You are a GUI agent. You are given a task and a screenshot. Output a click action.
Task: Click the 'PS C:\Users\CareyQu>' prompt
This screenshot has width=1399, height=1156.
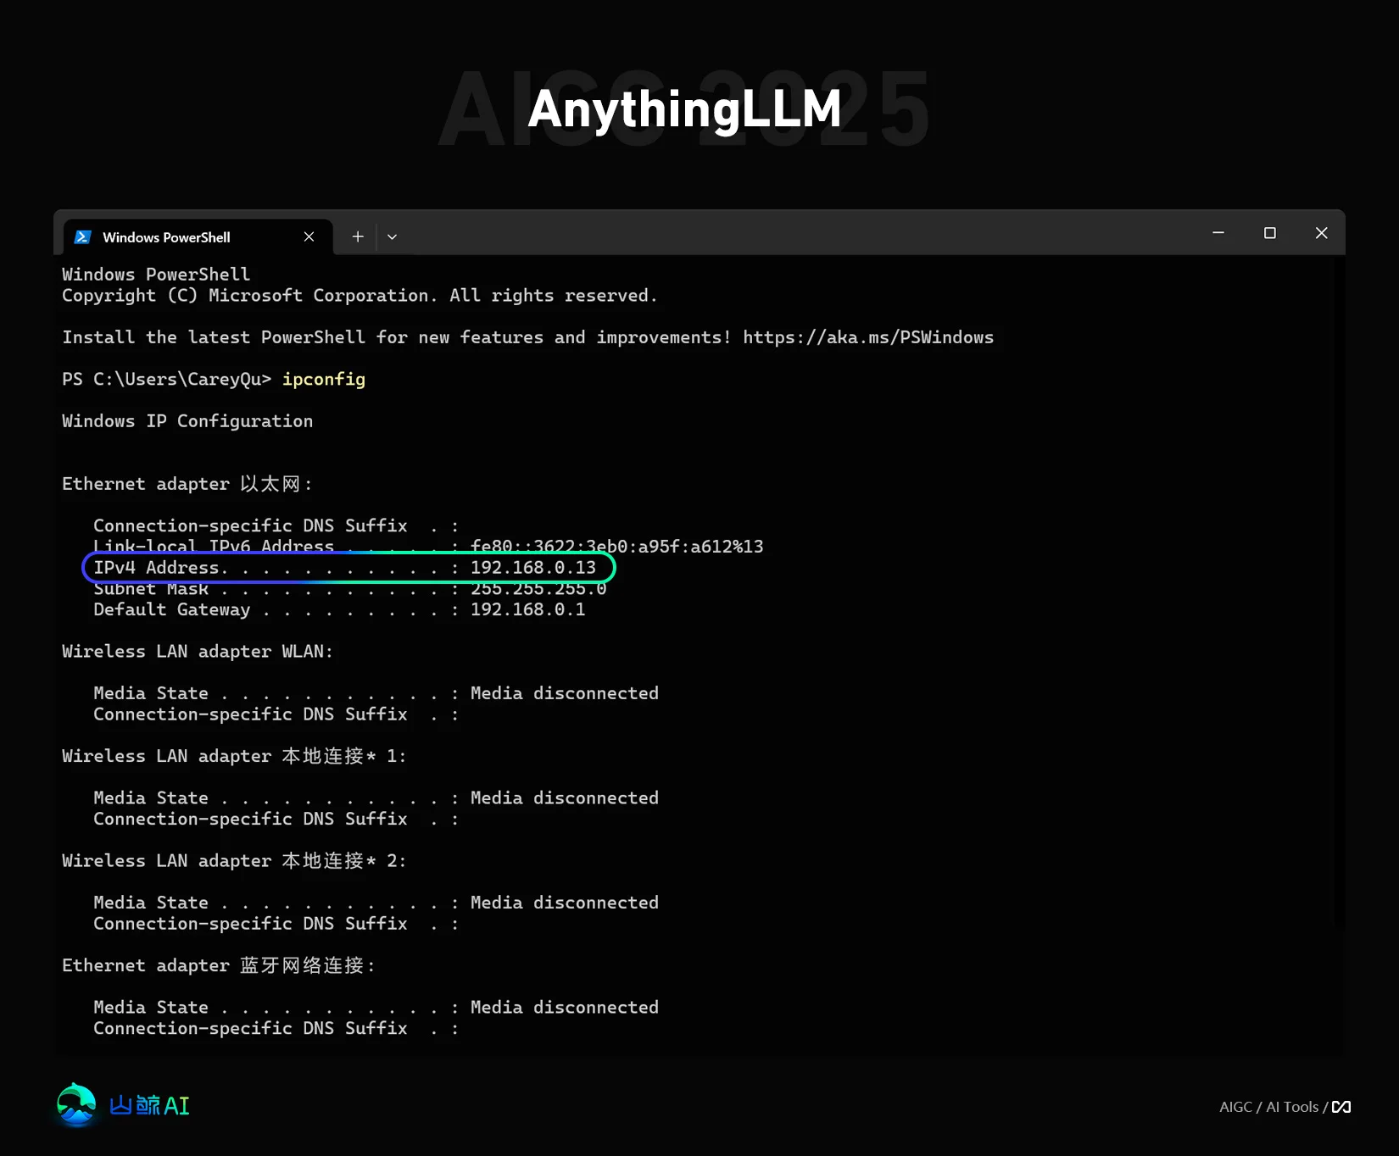click(166, 379)
